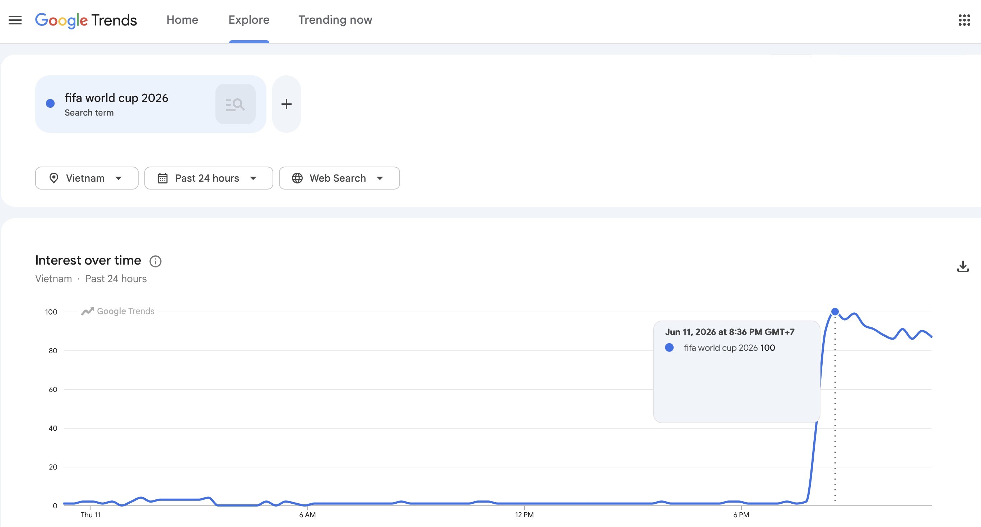Click the peak data point at 100
981x527 pixels.
tap(835, 312)
